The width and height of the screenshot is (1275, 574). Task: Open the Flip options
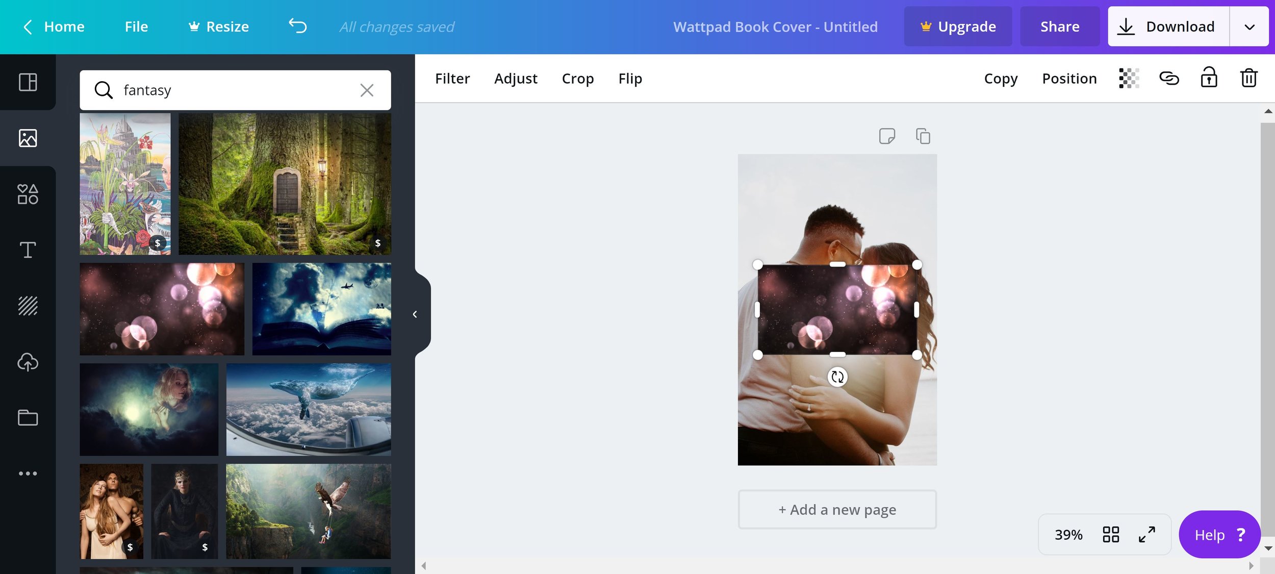[x=630, y=79]
